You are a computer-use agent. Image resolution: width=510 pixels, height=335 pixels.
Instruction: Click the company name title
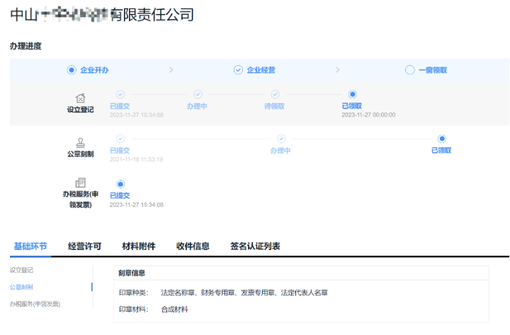point(102,15)
